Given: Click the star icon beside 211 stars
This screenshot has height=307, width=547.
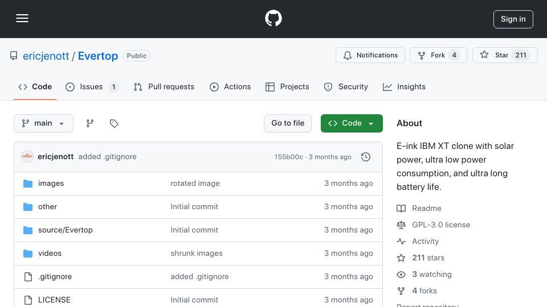Looking at the screenshot, I should click(401, 258).
